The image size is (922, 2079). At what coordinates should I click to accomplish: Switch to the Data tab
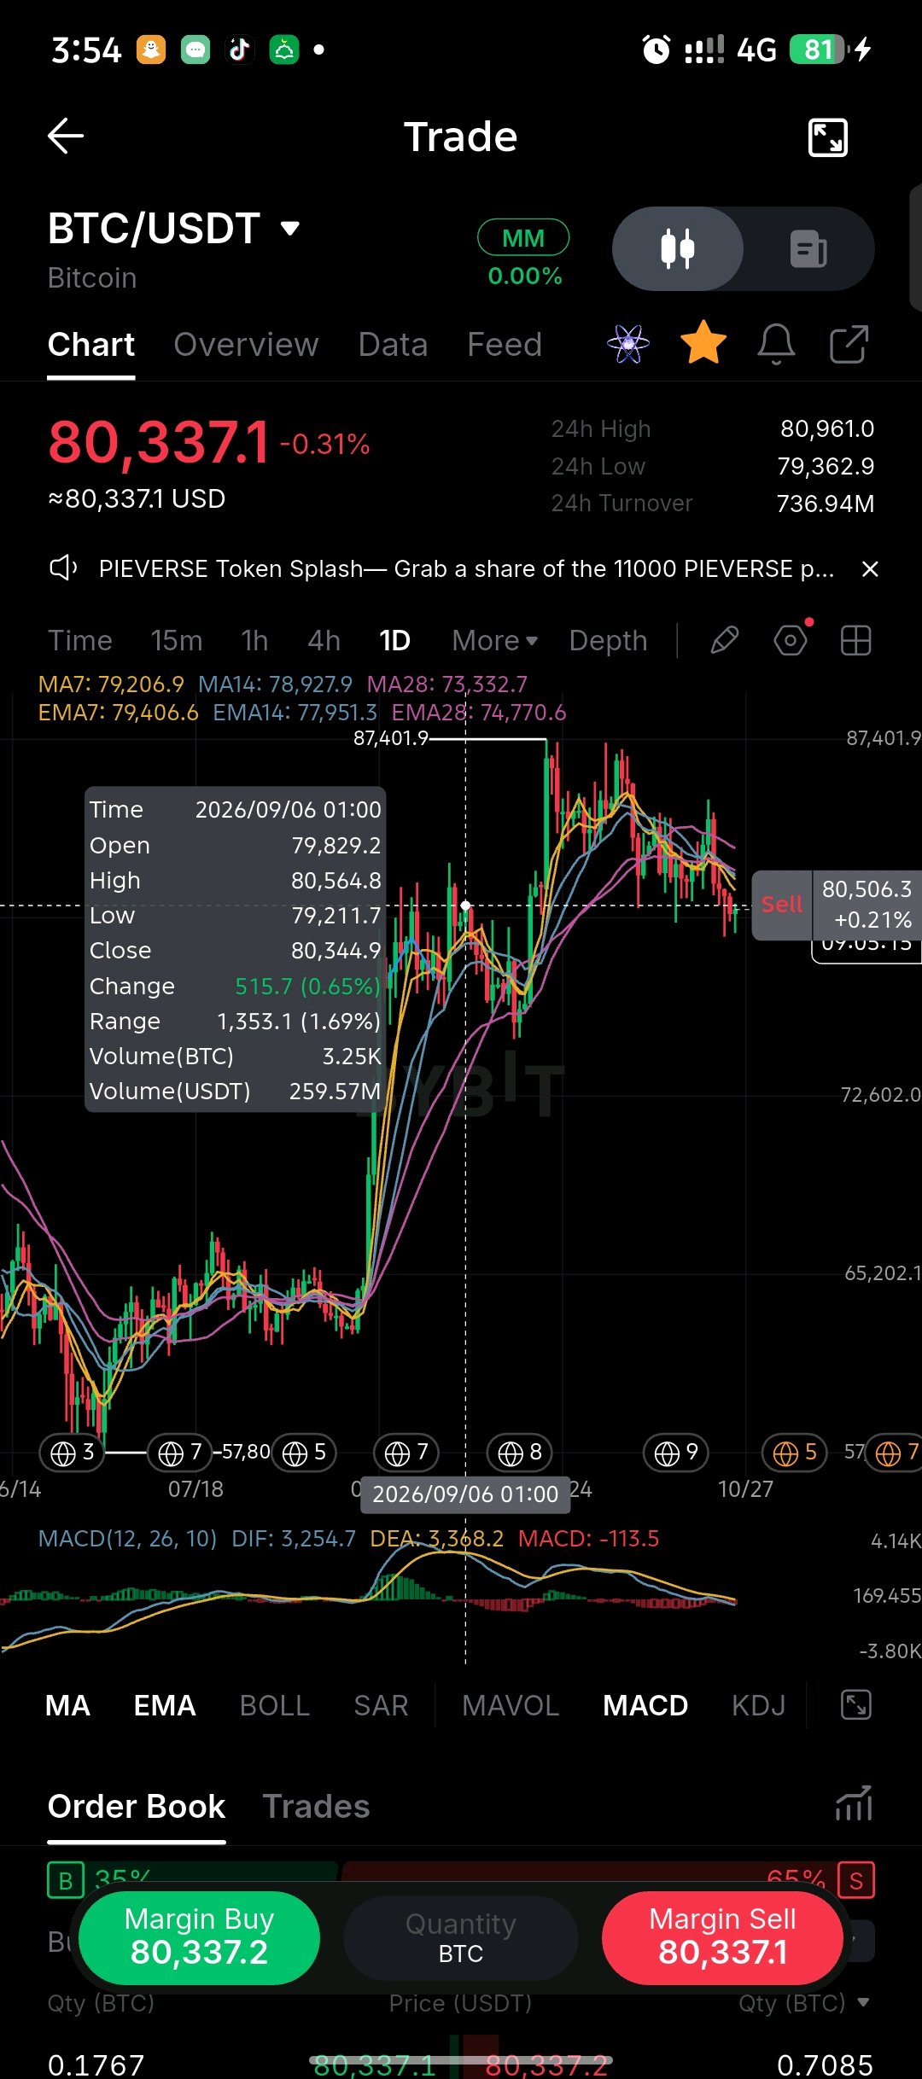coord(393,345)
